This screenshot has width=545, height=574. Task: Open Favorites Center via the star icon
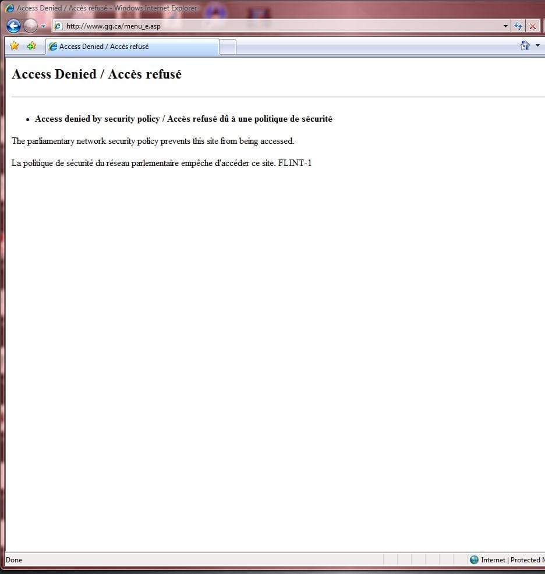point(15,46)
